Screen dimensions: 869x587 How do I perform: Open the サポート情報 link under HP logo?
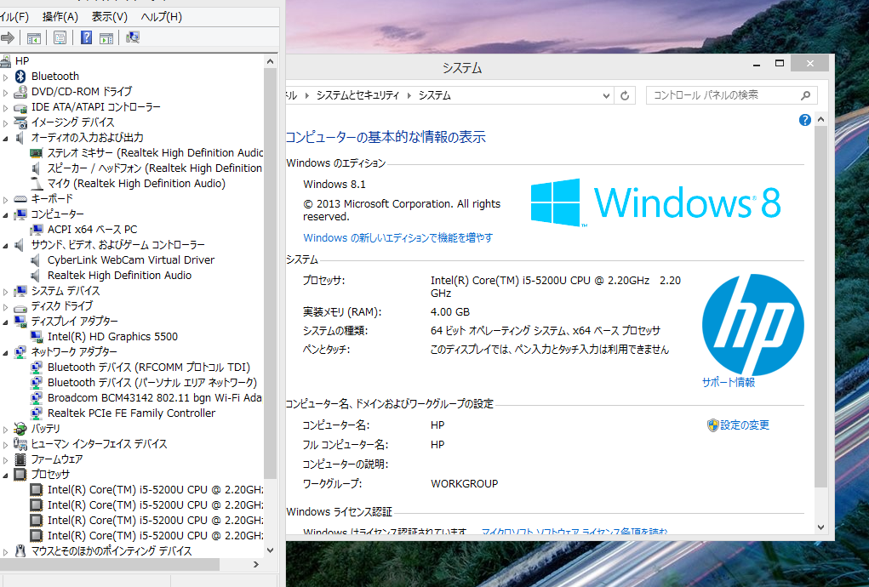[x=729, y=382]
